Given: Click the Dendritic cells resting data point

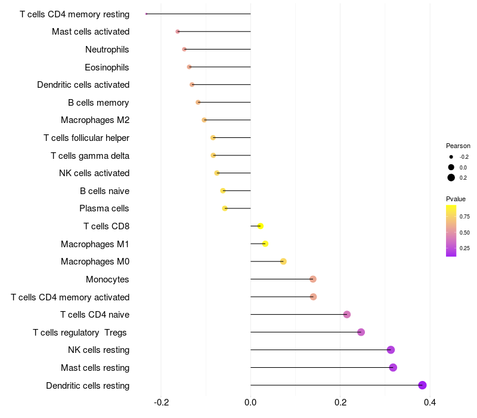Looking at the screenshot, I should [422, 385].
